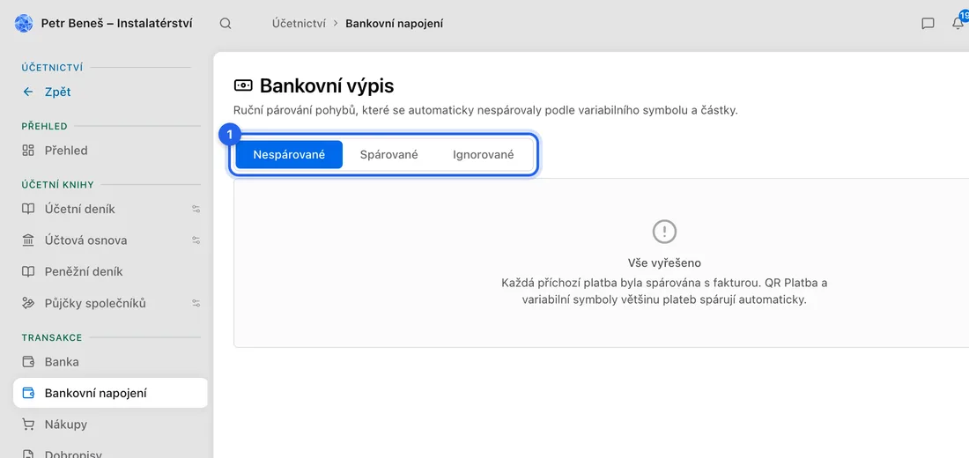Open the notifications bell icon
The width and height of the screenshot is (969, 458).
pos(958,23)
